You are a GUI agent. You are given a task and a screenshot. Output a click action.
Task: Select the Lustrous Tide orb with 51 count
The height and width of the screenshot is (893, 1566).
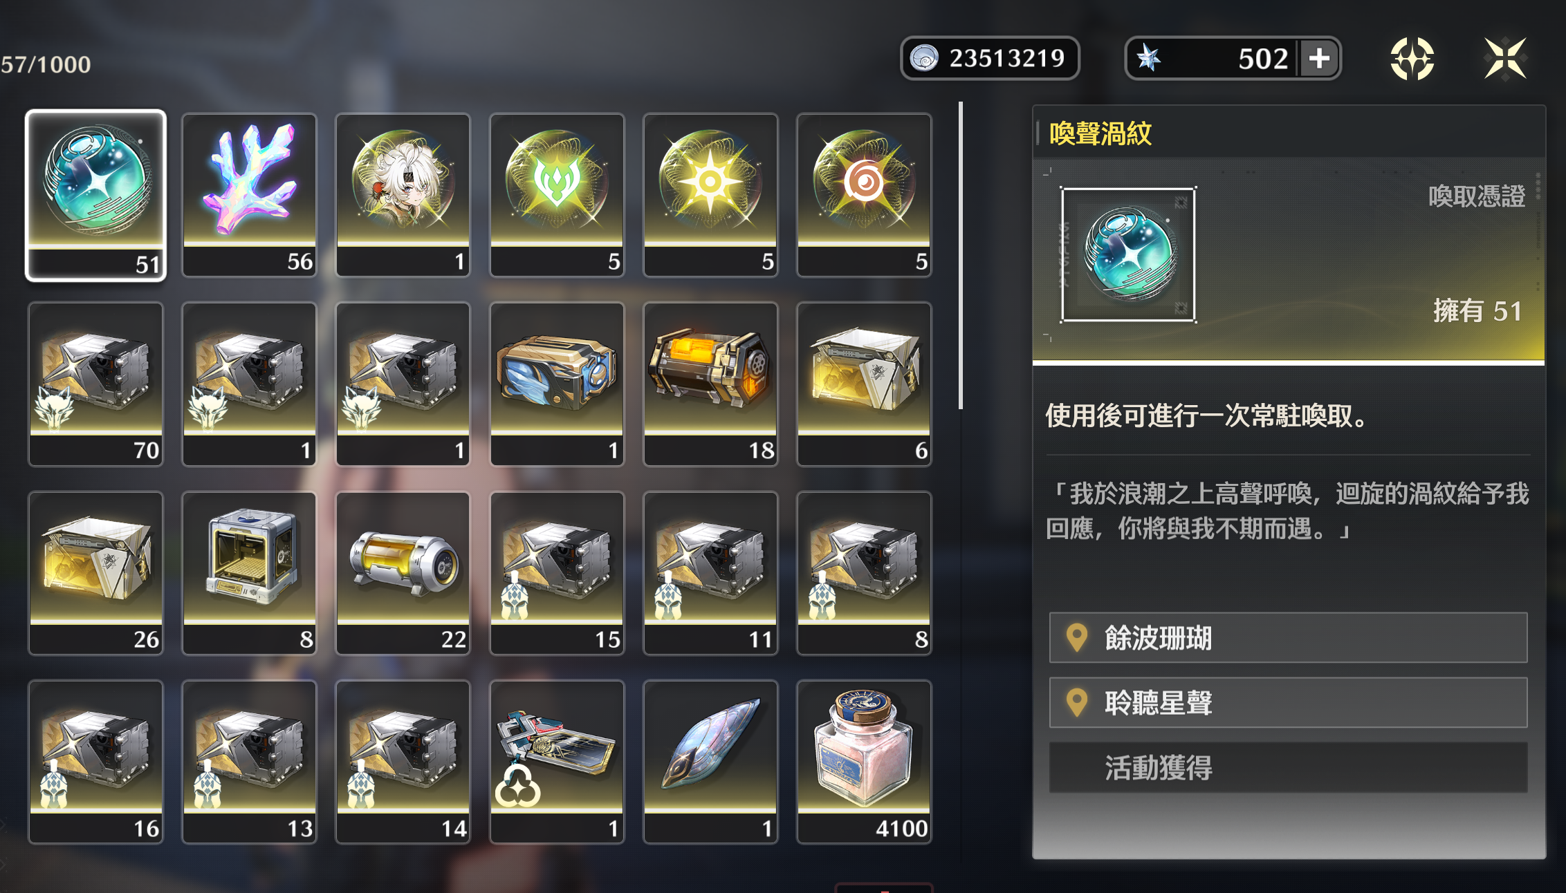click(95, 196)
